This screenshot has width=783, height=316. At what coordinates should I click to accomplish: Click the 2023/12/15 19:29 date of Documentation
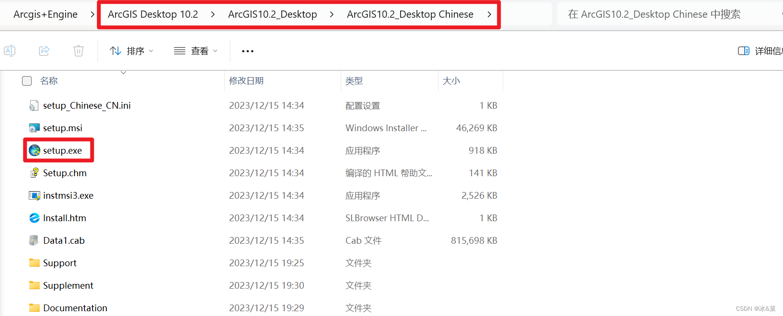pos(266,308)
